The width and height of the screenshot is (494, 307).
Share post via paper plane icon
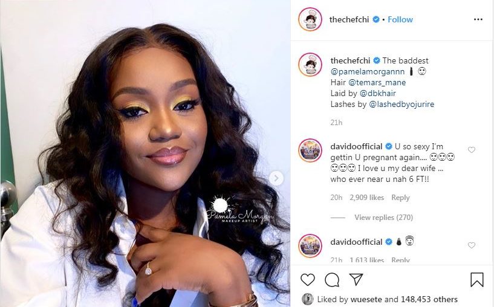point(356,279)
